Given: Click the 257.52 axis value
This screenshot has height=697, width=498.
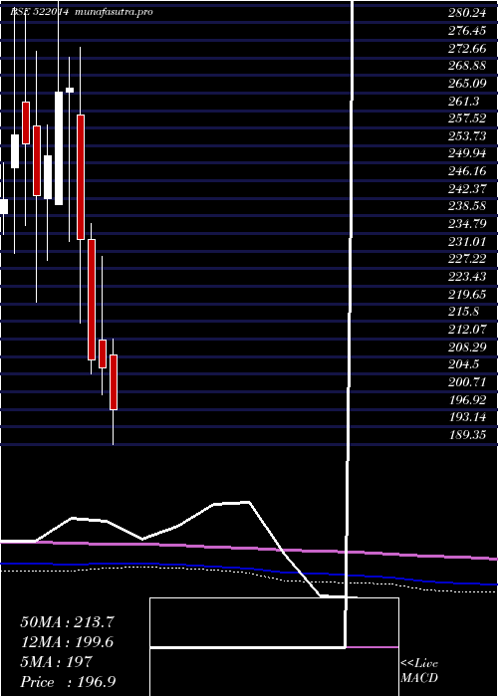Looking at the screenshot, I should click(467, 118).
